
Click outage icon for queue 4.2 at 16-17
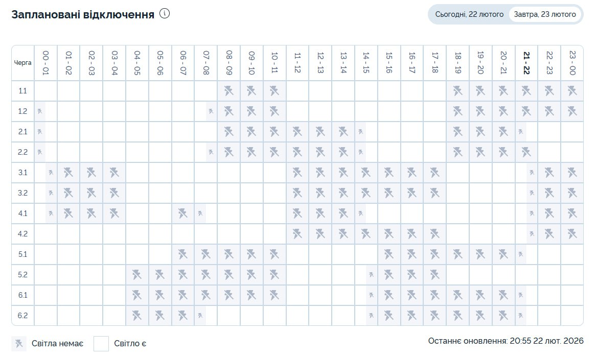pyautogui.click(x=411, y=234)
